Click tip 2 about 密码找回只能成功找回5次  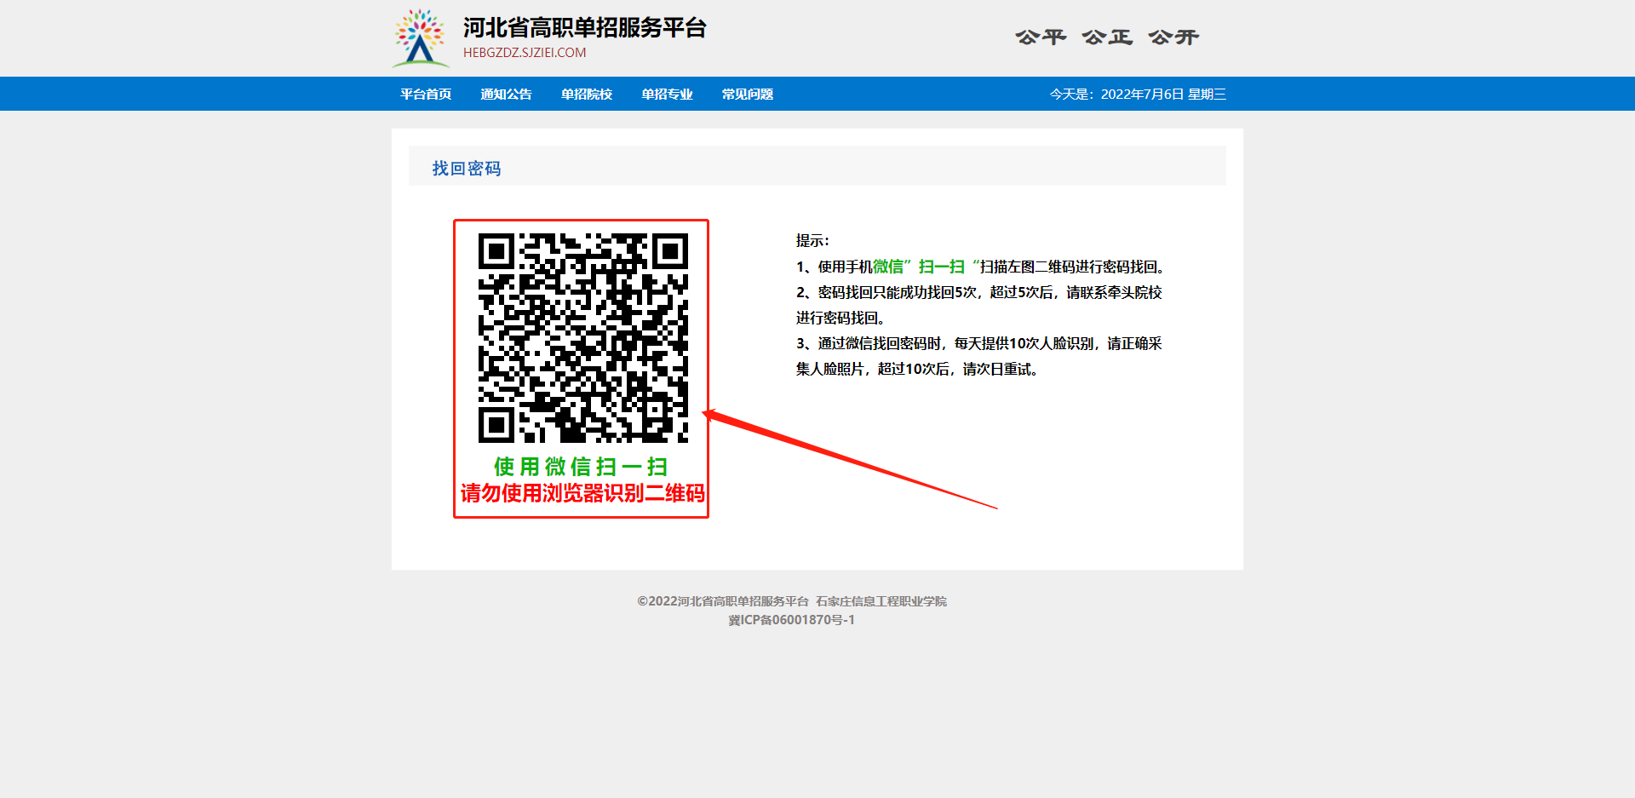979,305
